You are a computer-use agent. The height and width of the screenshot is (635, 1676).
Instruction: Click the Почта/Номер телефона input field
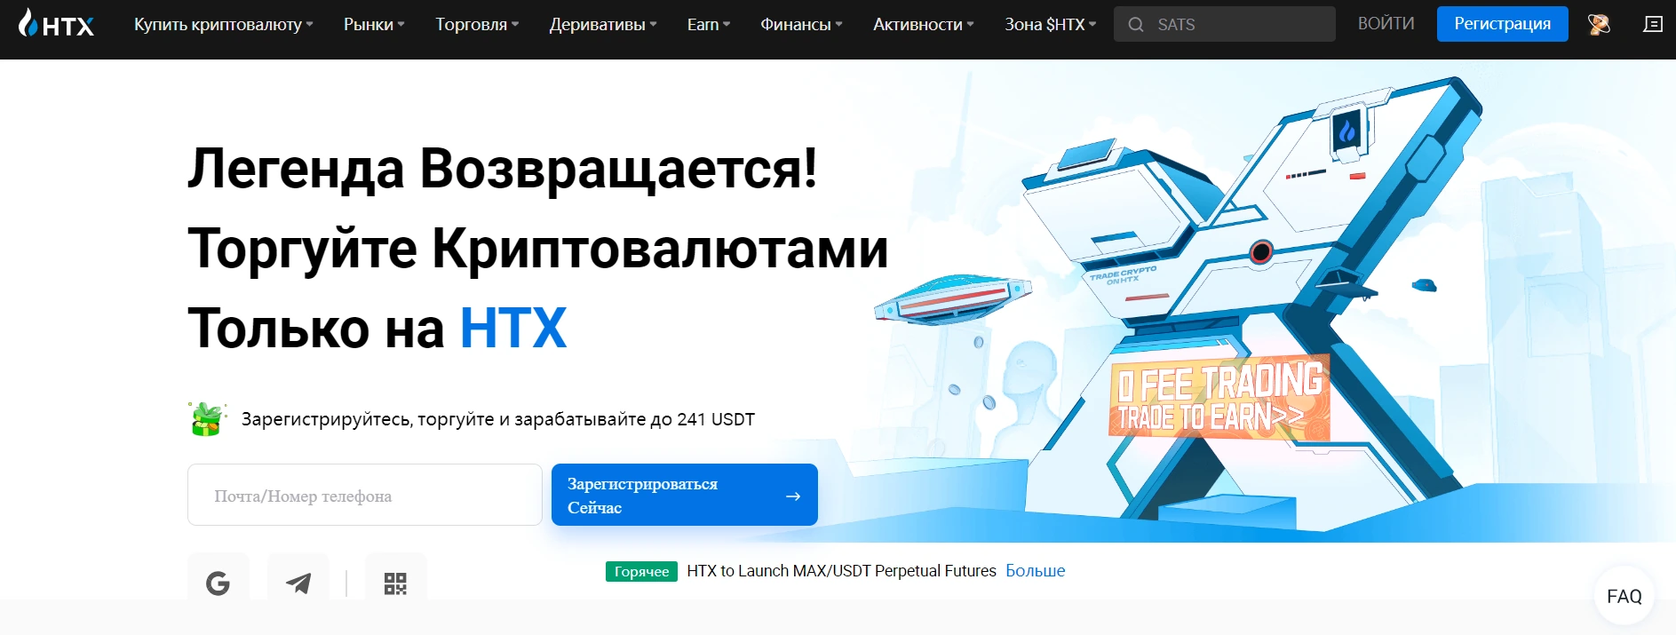point(365,495)
